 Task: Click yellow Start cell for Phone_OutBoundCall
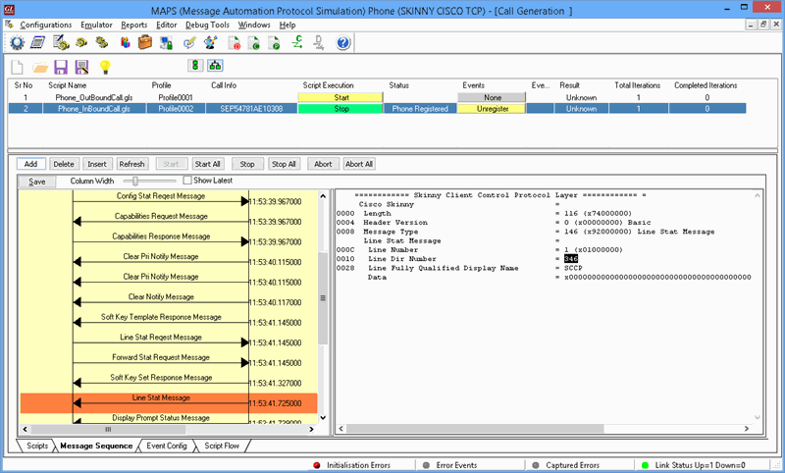click(x=340, y=97)
